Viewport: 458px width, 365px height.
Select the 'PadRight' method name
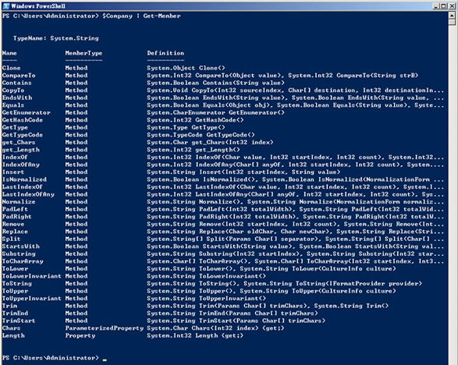pyautogui.click(x=17, y=217)
